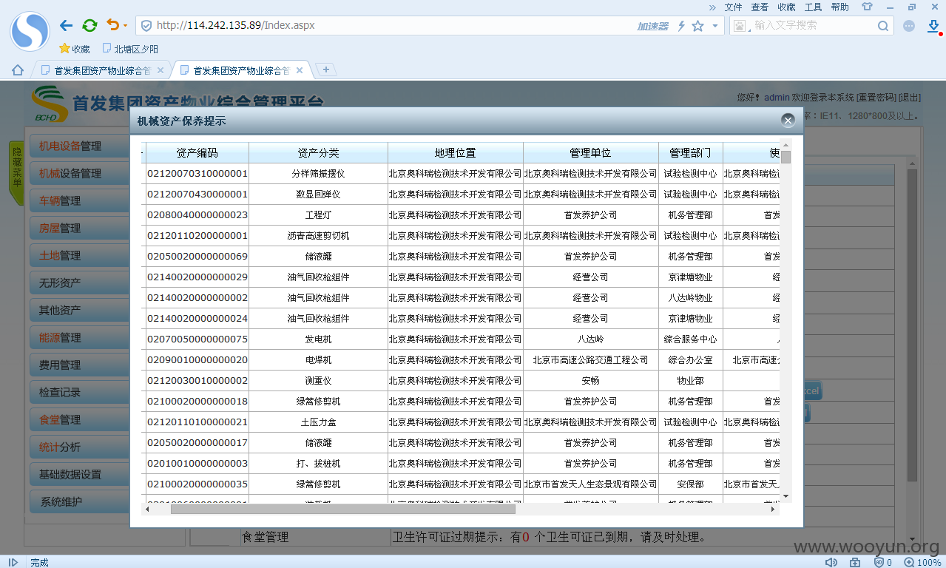Image resolution: width=946 pixels, height=568 pixels.
Task: Click the Sogou browser logo
Action: coord(30,31)
